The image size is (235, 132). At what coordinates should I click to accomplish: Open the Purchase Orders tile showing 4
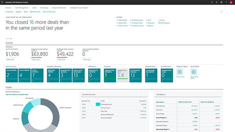pos(53,75)
